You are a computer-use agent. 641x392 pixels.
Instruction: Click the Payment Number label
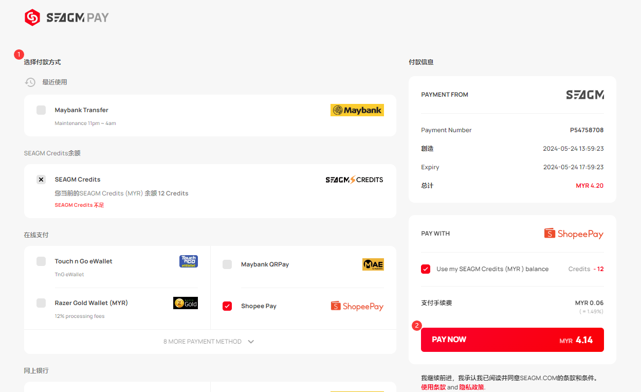[x=446, y=130]
